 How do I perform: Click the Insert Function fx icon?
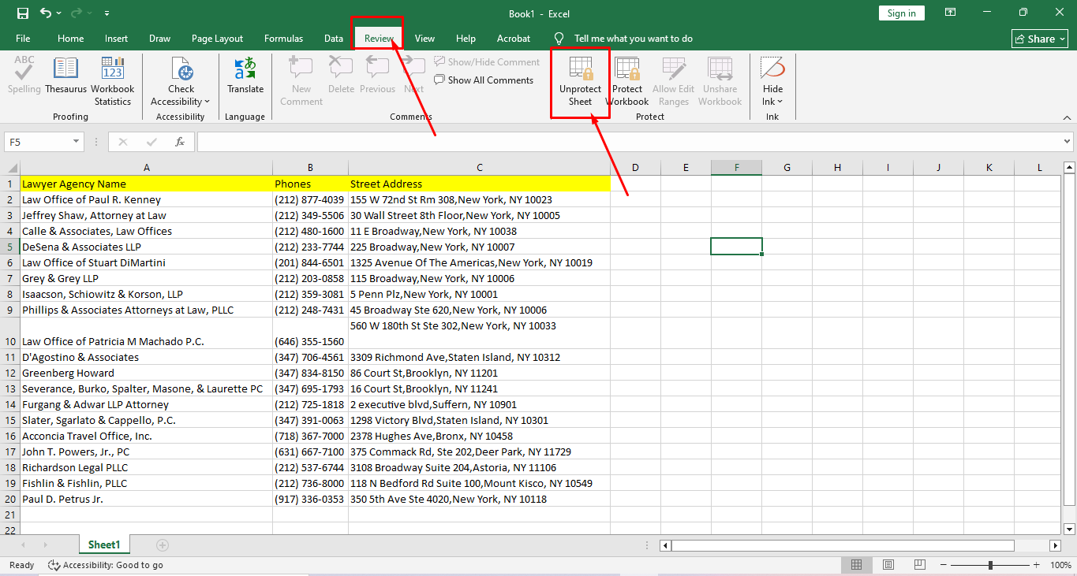click(180, 142)
